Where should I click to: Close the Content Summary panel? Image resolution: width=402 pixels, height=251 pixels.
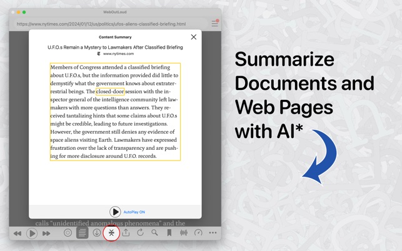click(x=194, y=37)
